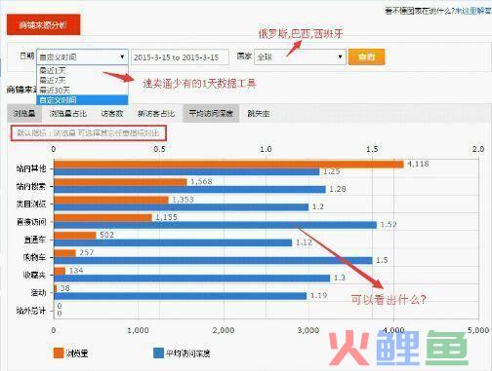This screenshot has height=371, width=492.
Task: Click the 2015-3-15 to 2015-3-15 date field
Action: pyautogui.click(x=180, y=57)
